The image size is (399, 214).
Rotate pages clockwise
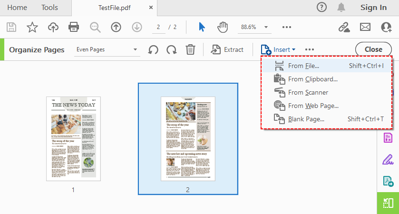point(172,49)
